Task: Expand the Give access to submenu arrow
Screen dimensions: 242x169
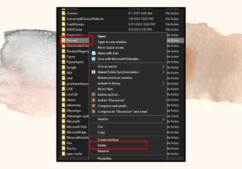Action: [163, 66]
